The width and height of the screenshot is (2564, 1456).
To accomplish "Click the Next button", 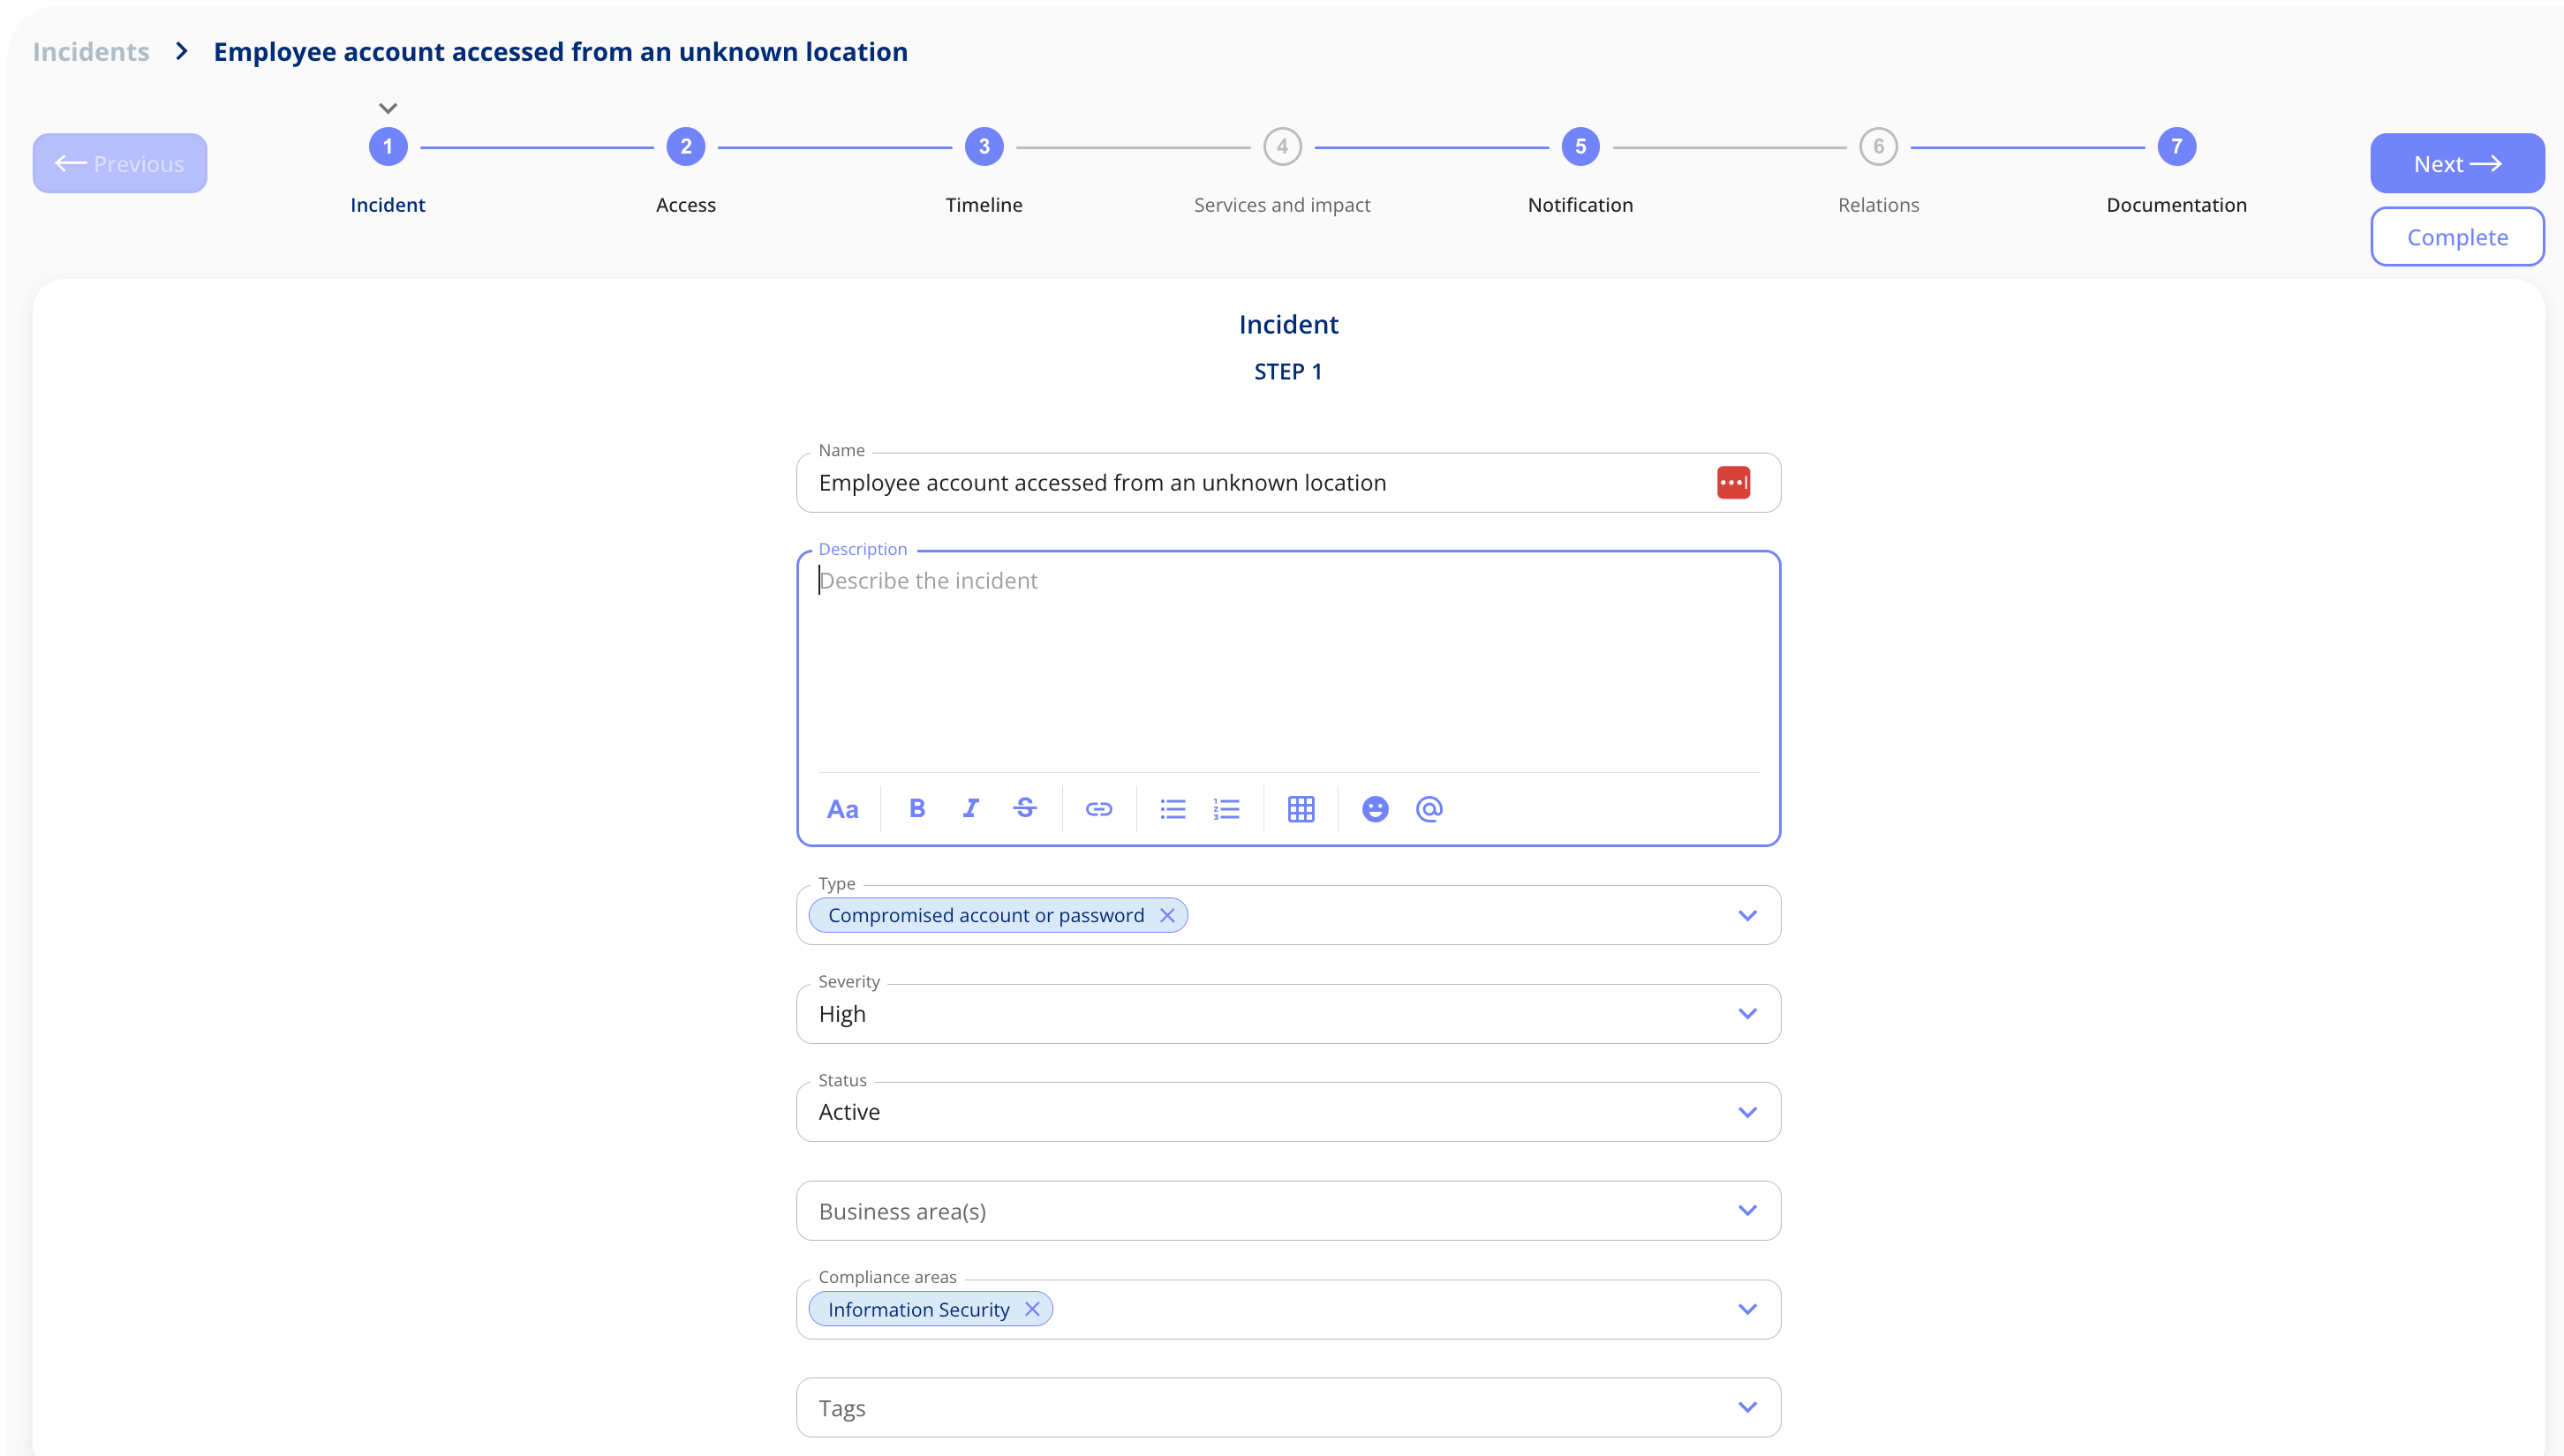I will point(2456,163).
